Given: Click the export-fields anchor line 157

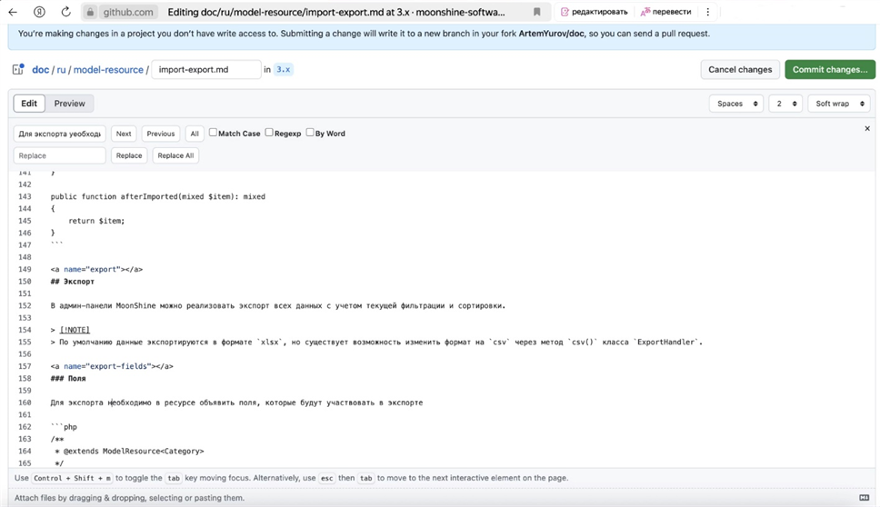Looking at the screenshot, I should [x=112, y=366].
